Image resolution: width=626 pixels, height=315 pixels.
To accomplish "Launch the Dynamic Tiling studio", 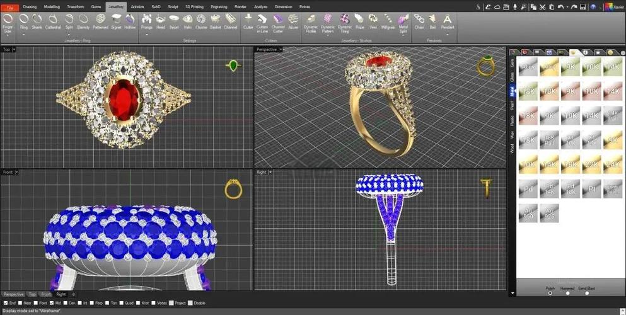I will (345, 23).
